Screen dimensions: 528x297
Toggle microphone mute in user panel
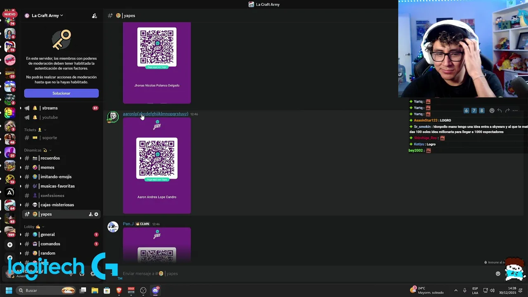coord(71,273)
